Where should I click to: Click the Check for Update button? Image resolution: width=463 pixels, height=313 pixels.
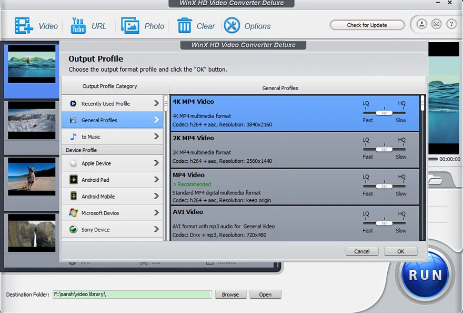(367, 25)
